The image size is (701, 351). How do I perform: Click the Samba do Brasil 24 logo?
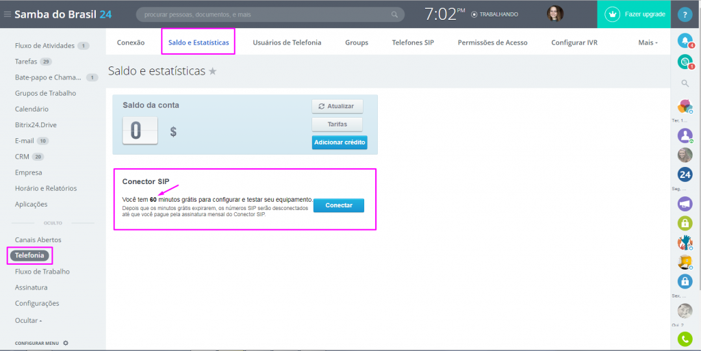point(63,14)
